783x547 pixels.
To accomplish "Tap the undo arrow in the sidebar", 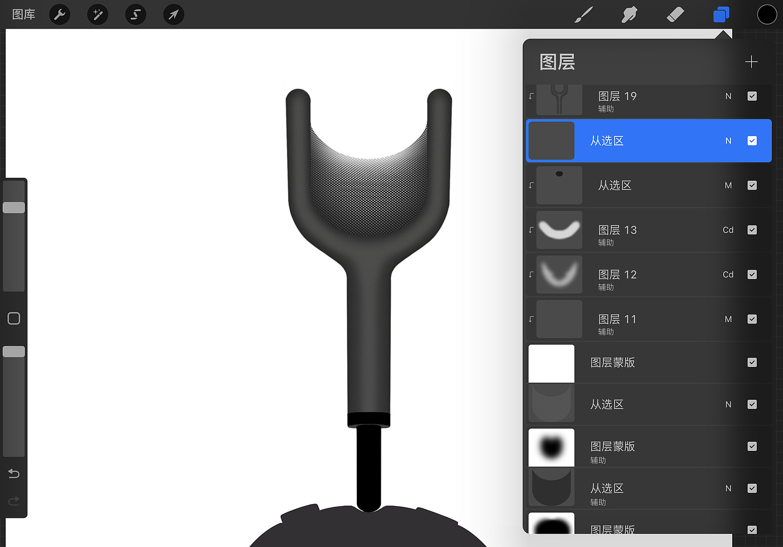I will (14, 474).
